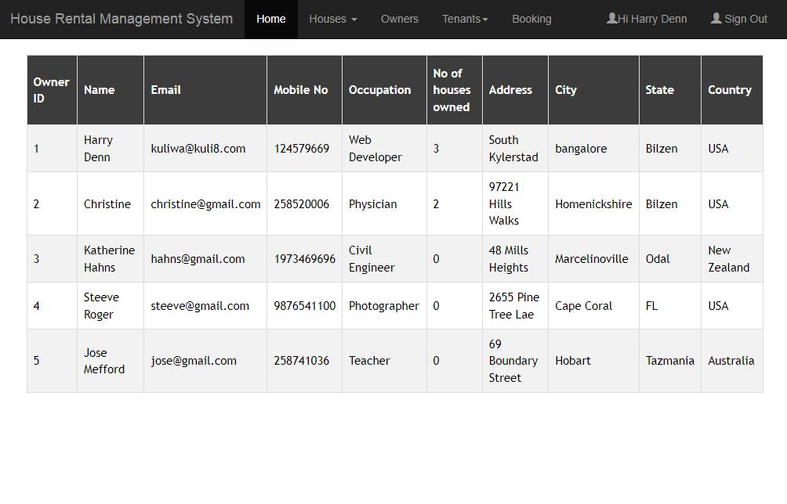Viewport: 787px width, 504px height.
Task: Click the user icon beside Hi Harry Denn
Action: (x=612, y=19)
